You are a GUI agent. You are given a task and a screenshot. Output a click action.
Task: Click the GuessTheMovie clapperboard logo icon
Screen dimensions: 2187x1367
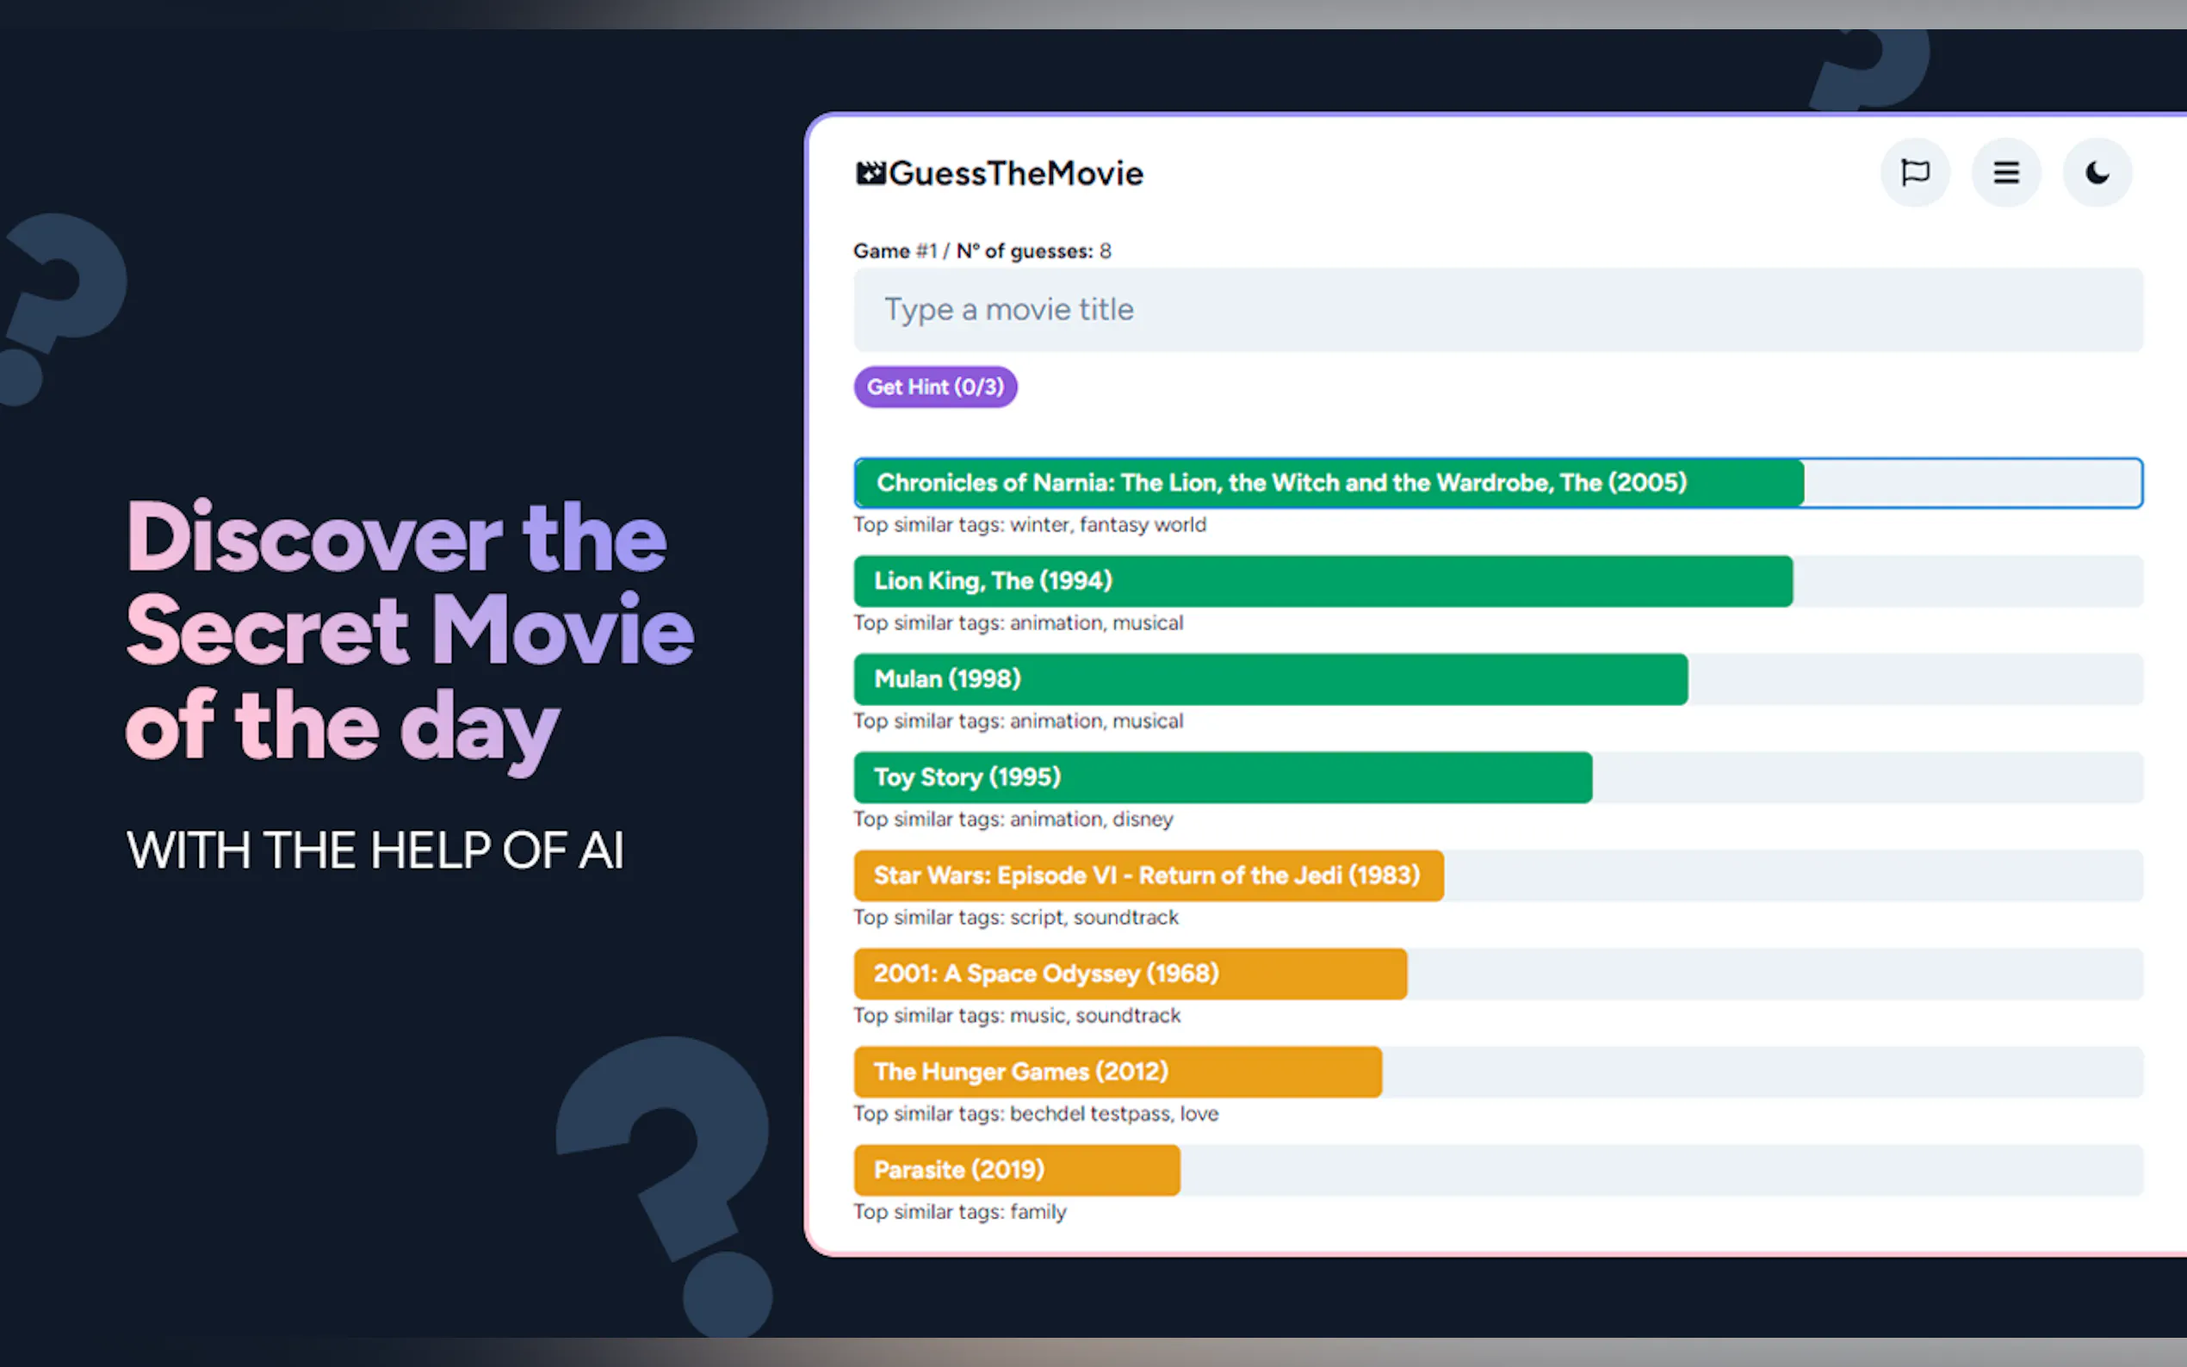click(x=870, y=173)
